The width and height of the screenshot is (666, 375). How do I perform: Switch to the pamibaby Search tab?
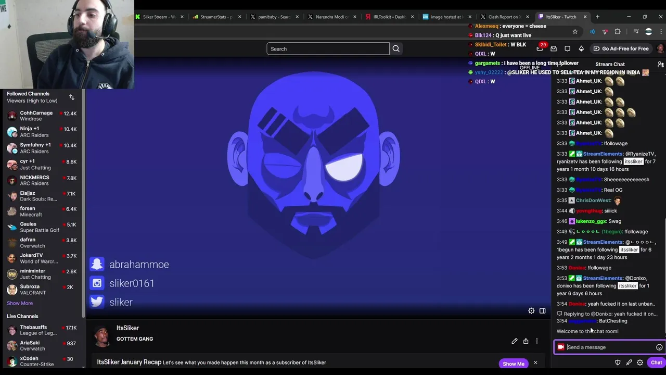[274, 17]
